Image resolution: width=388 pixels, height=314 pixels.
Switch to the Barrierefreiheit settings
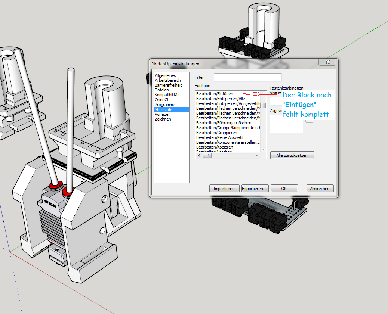click(x=168, y=85)
